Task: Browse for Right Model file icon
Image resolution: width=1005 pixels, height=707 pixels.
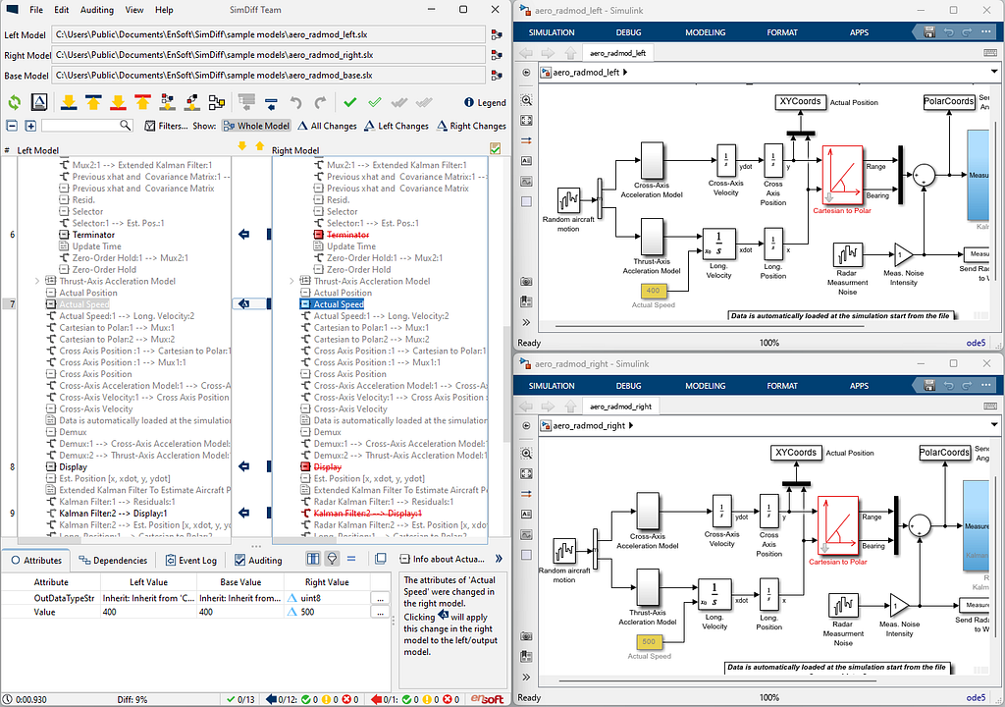Action: 497,55
